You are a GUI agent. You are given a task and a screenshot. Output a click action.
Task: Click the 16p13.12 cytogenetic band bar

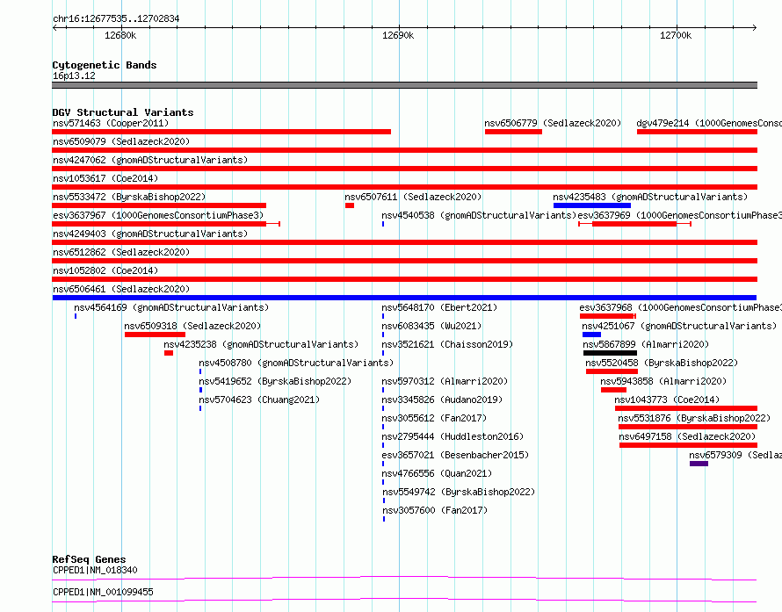click(404, 85)
